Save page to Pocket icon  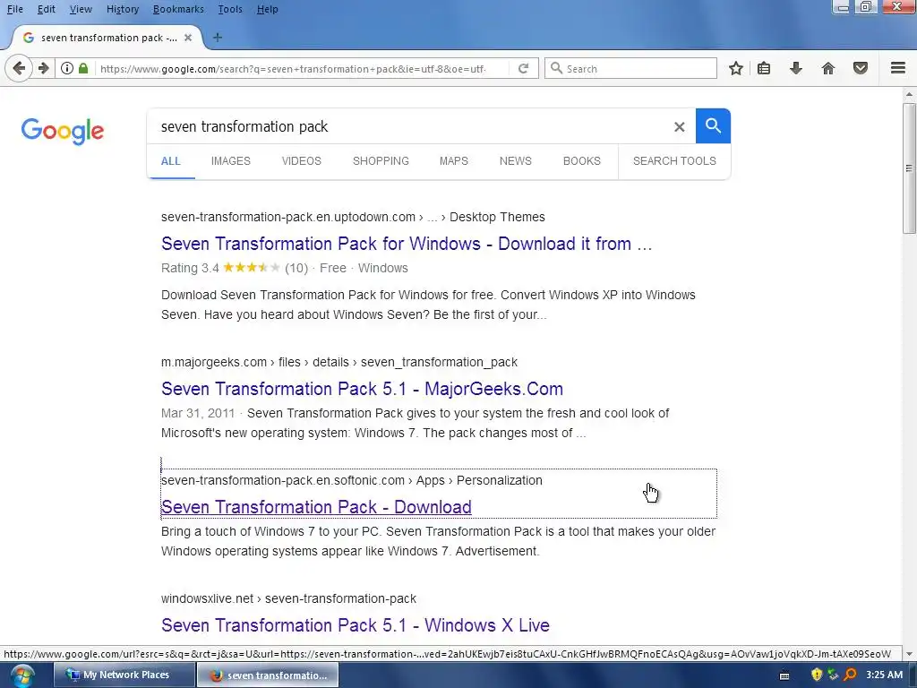click(861, 68)
